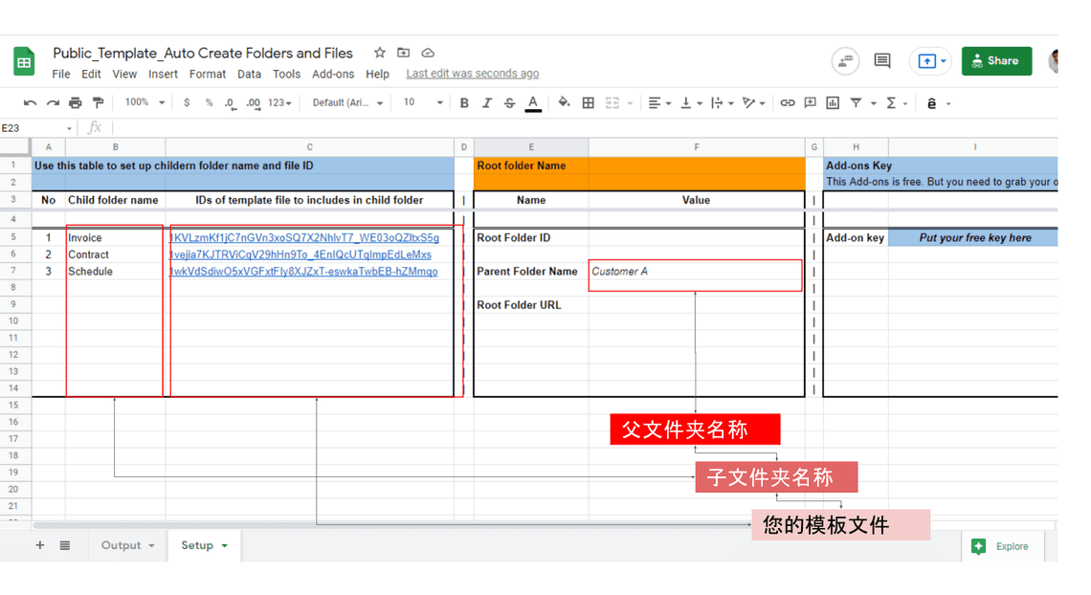Image resolution: width=1091 pixels, height=595 pixels.
Task: Select the Customer A value cell
Action: tap(695, 272)
